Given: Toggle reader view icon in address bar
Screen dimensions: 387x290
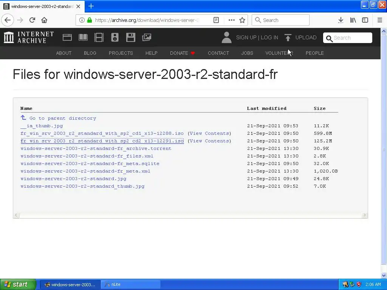Looking at the screenshot, I should (x=216, y=20).
